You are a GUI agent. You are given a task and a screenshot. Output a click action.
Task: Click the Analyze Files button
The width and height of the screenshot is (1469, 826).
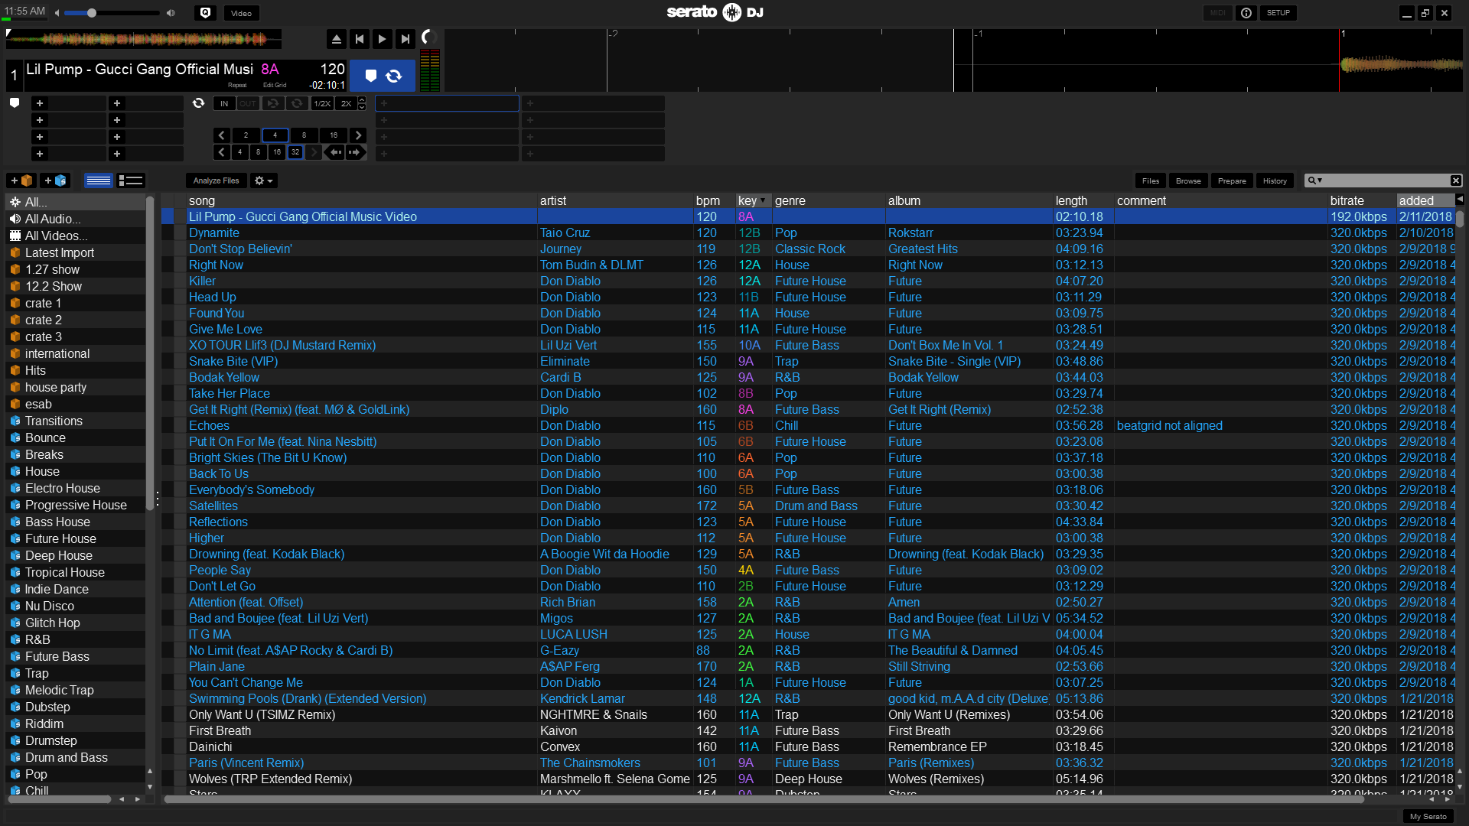tap(216, 180)
